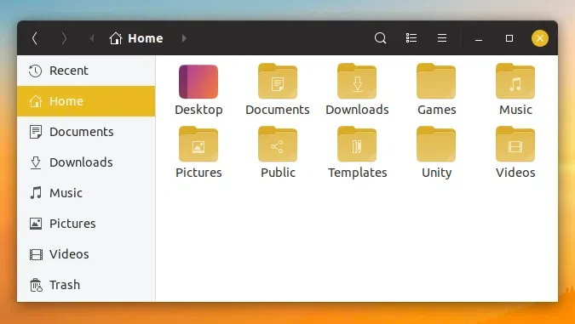575x324 pixels.
Task: Expand path triangle left of Home
Action: [x=92, y=38]
